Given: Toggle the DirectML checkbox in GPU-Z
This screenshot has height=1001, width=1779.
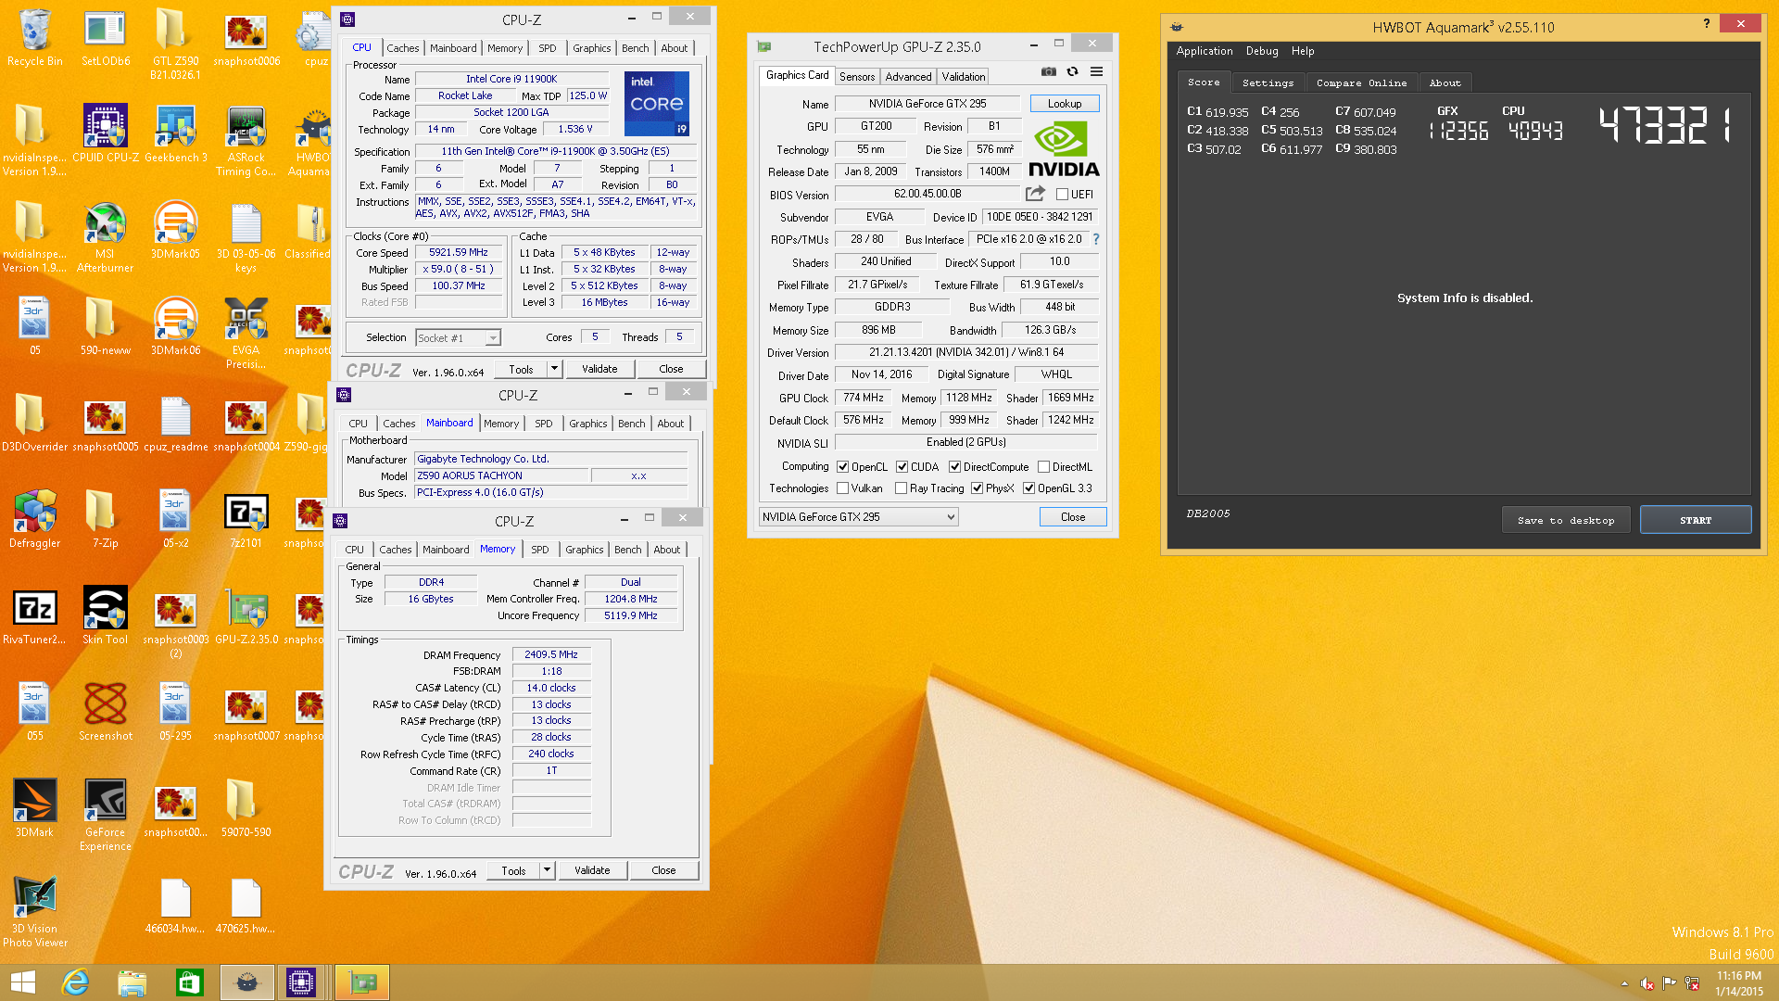Looking at the screenshot, I should click(x=1043, y=467).
